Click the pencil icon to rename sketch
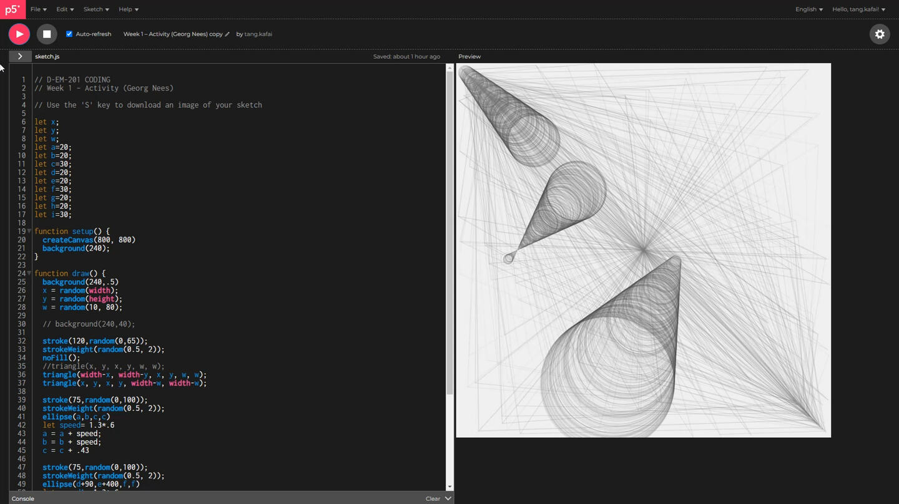The width and height of the screenshot is (899, 504). click(227, 34)
